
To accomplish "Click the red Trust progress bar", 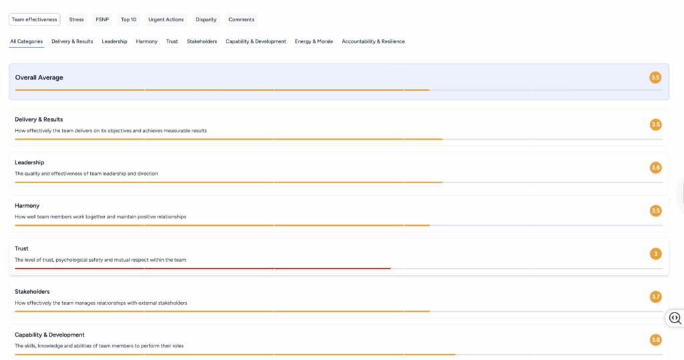I will point(200,268).
